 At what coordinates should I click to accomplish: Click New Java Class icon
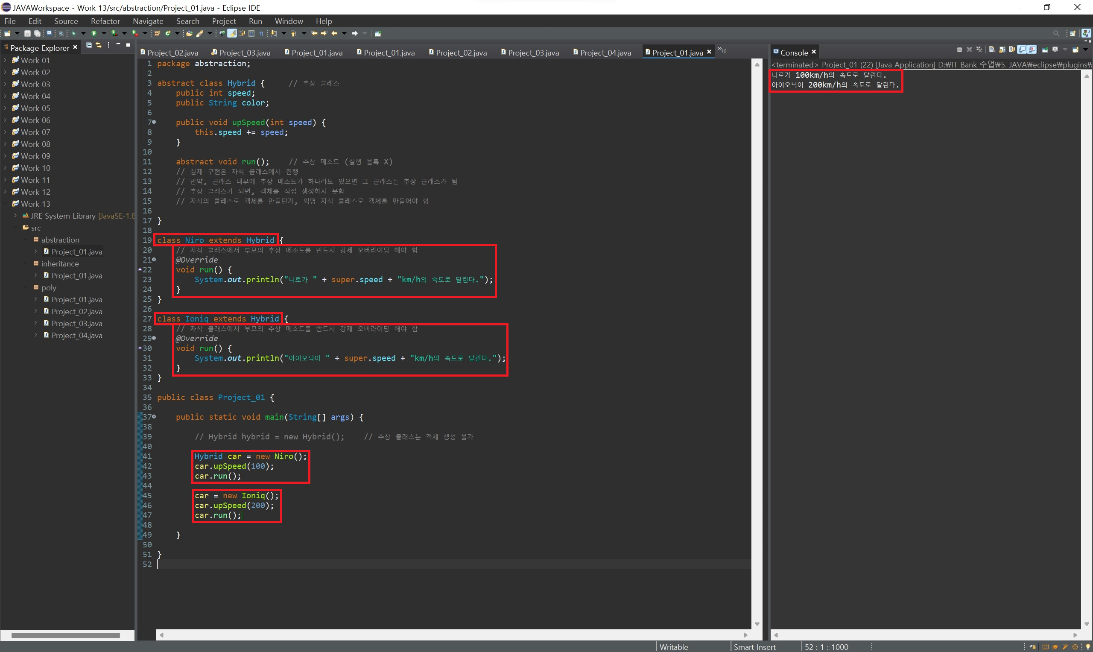pos(168,33)
